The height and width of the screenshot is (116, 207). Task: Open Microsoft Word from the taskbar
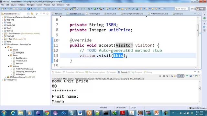click(x=80, y=113)
